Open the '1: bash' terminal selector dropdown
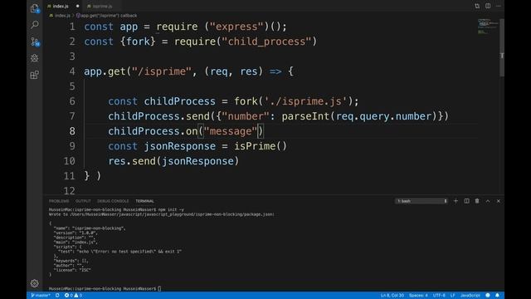Screen dimensions: 531x299 coord(421,201)
